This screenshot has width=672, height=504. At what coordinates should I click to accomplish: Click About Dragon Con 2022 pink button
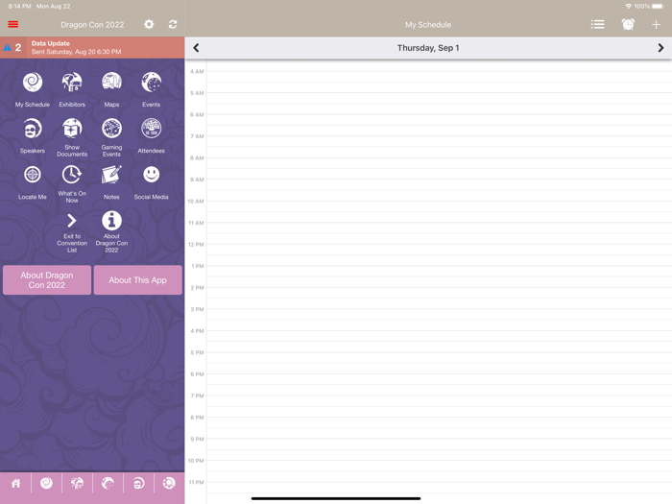pos(47,280)
